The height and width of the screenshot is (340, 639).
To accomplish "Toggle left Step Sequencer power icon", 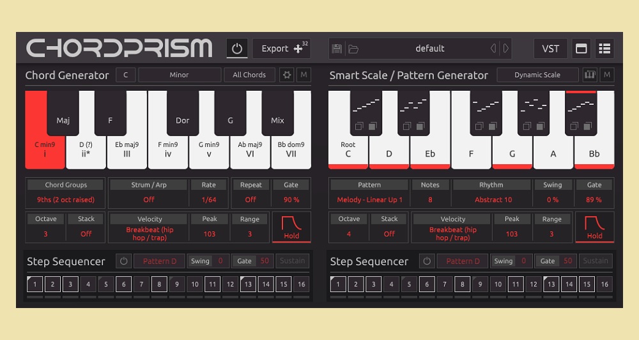I will (x=123, y=261).
